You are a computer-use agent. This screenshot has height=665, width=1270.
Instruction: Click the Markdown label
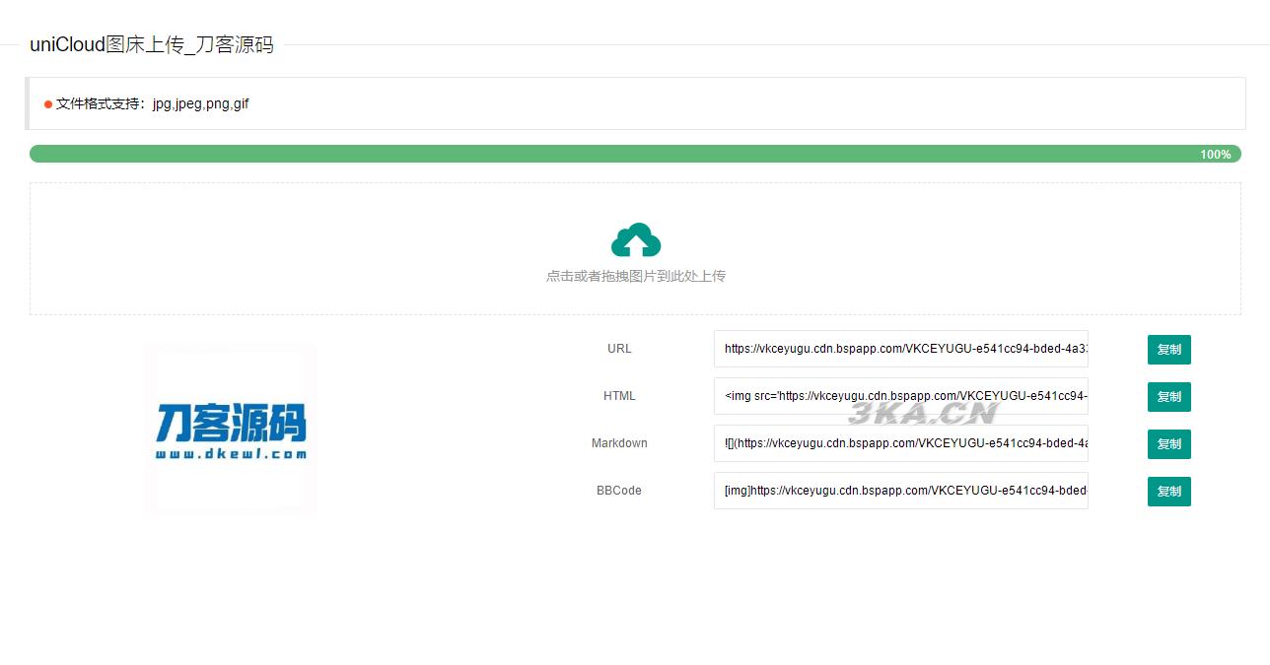tap(619, 443)
